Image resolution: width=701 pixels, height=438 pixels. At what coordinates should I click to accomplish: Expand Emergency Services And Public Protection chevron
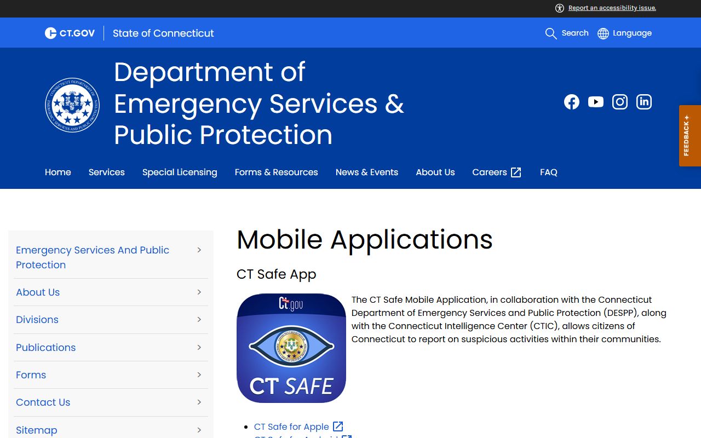tap(199, 250)
